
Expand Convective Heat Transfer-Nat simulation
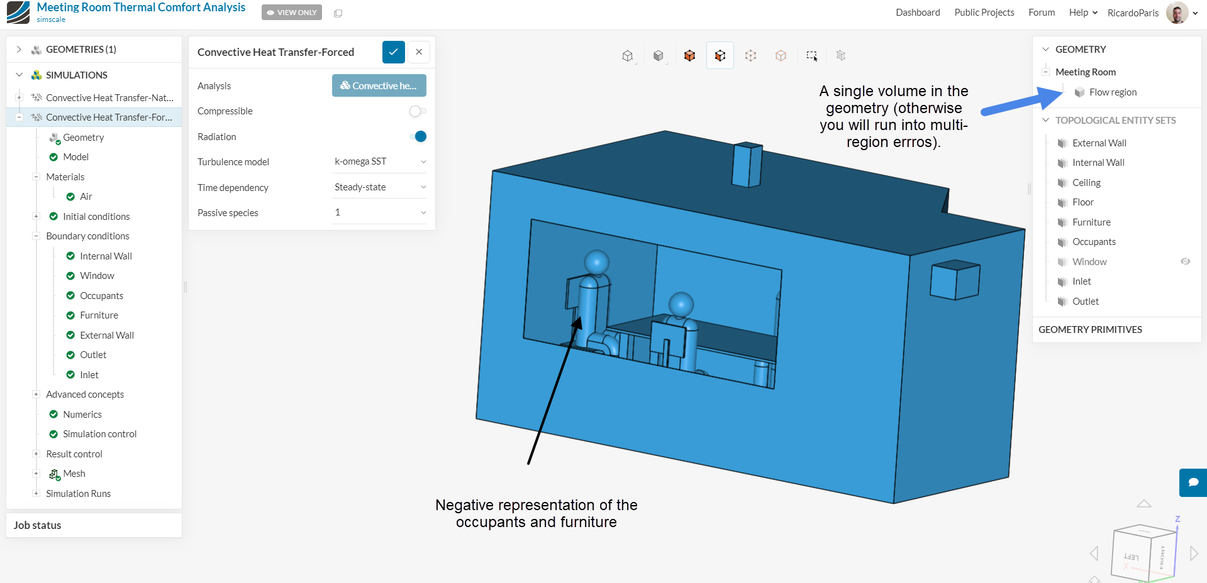point(19,97)
